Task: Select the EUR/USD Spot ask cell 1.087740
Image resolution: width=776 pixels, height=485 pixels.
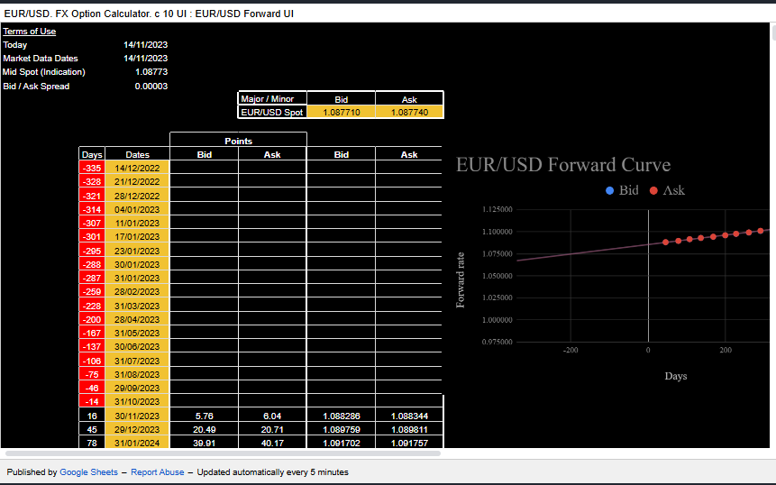Action: [x=409, y=113]
